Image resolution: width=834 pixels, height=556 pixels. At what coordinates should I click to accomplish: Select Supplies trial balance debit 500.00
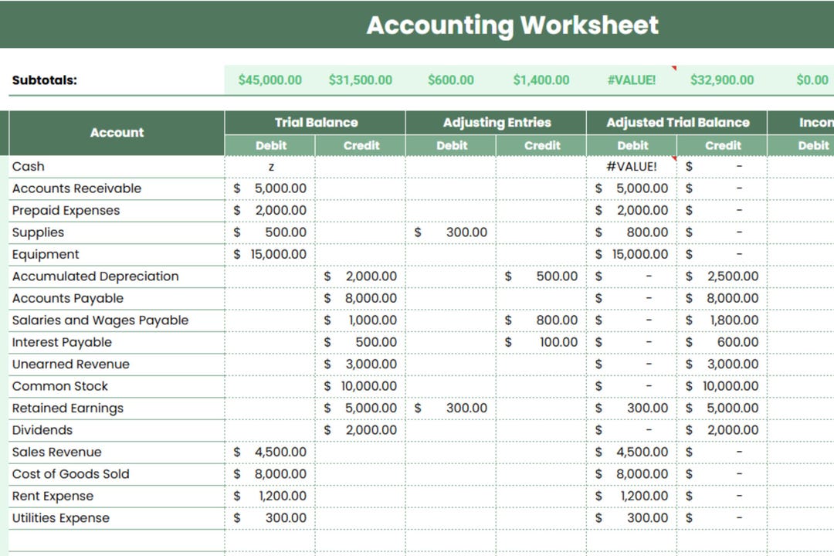[270, 232]
